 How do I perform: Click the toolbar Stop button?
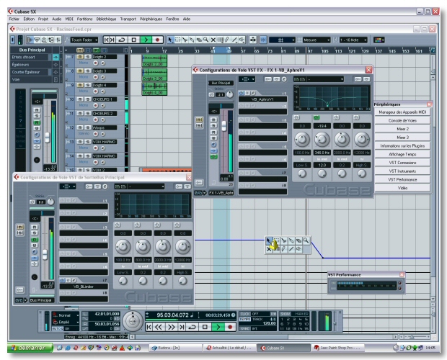[x=133, y=40]
